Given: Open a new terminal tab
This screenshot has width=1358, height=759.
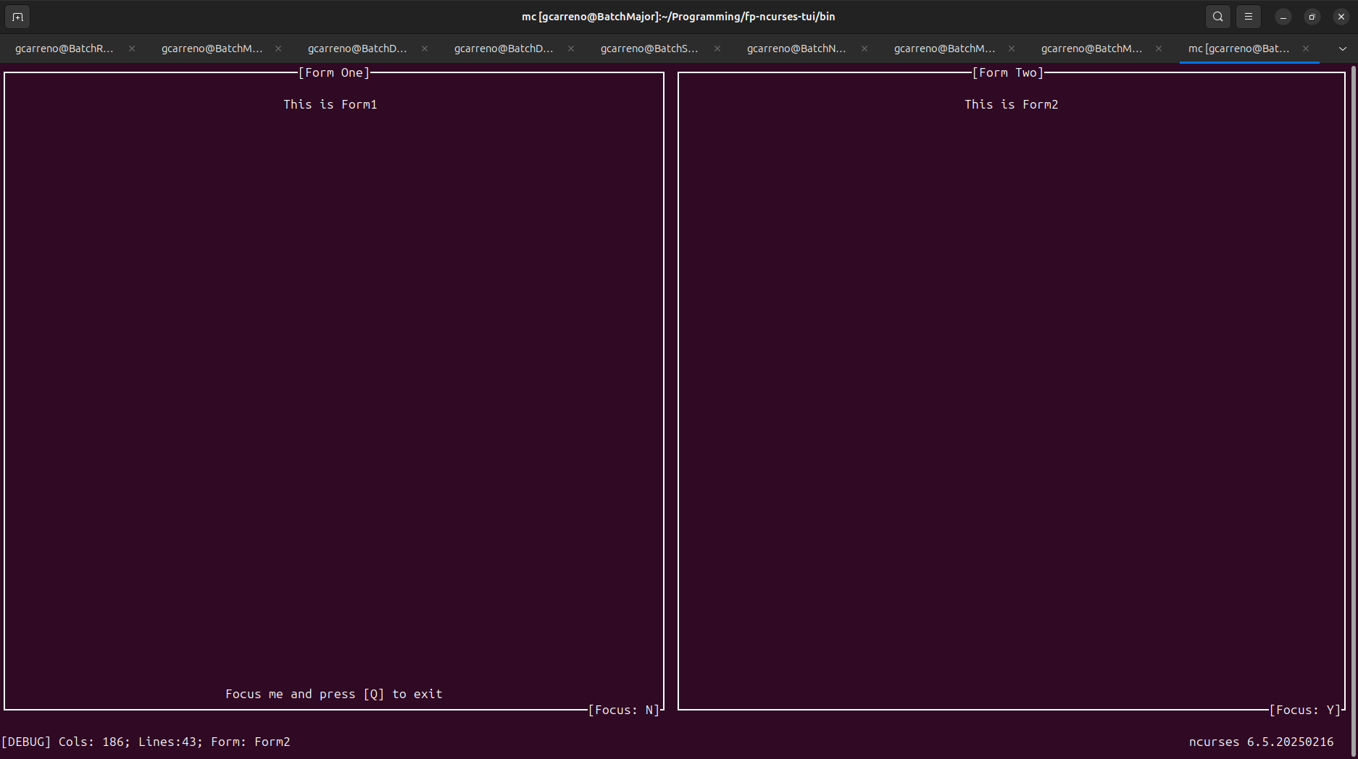Looking at the screenshot, I should (x=17, y=17).
